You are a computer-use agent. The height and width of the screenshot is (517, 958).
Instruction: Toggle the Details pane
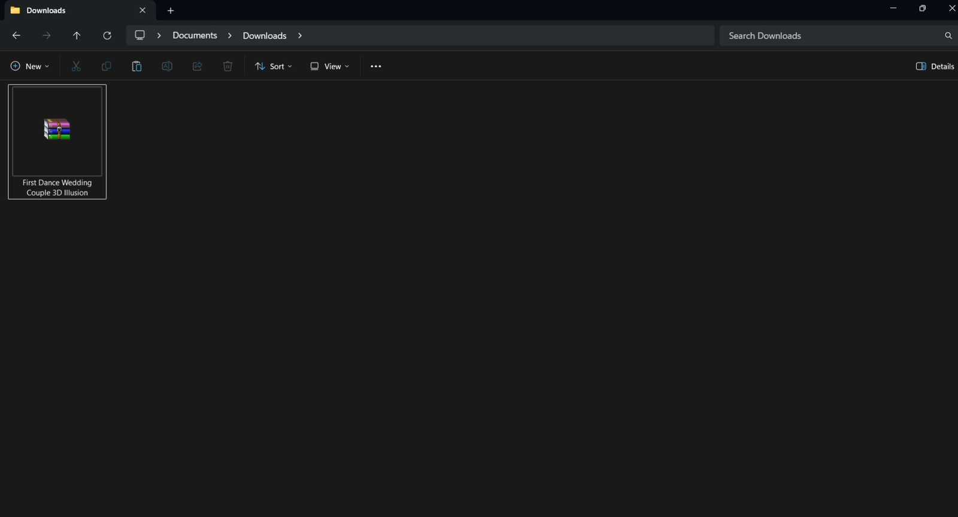(935, 66)
